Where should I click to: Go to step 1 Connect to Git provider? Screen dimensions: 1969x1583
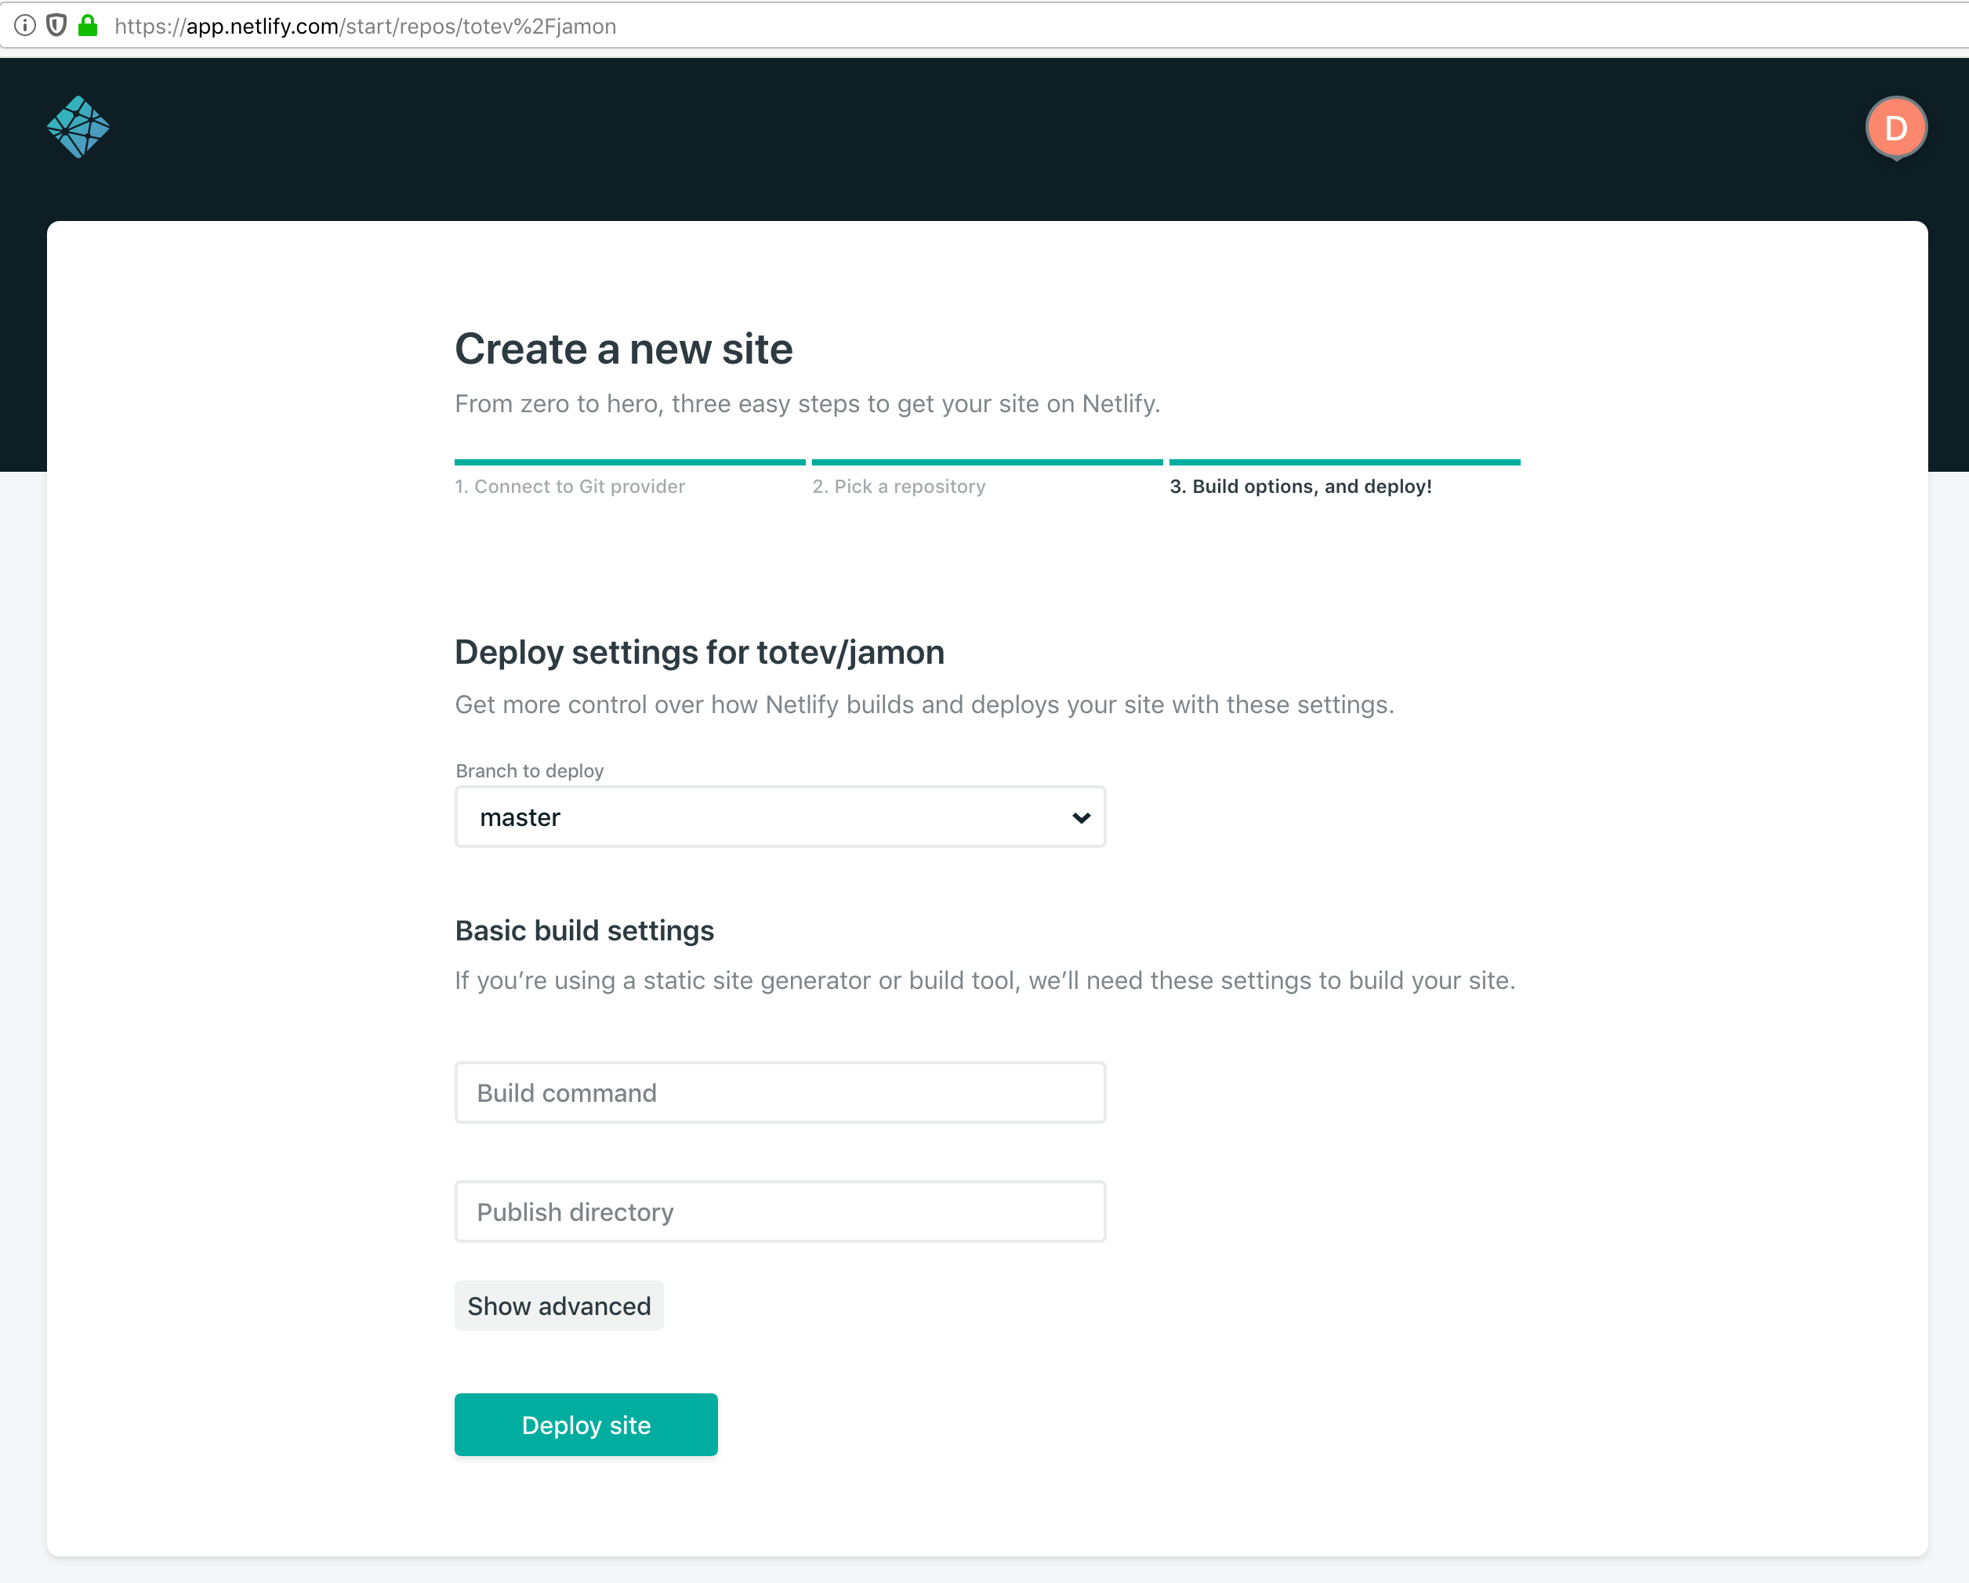click(570, 487)
